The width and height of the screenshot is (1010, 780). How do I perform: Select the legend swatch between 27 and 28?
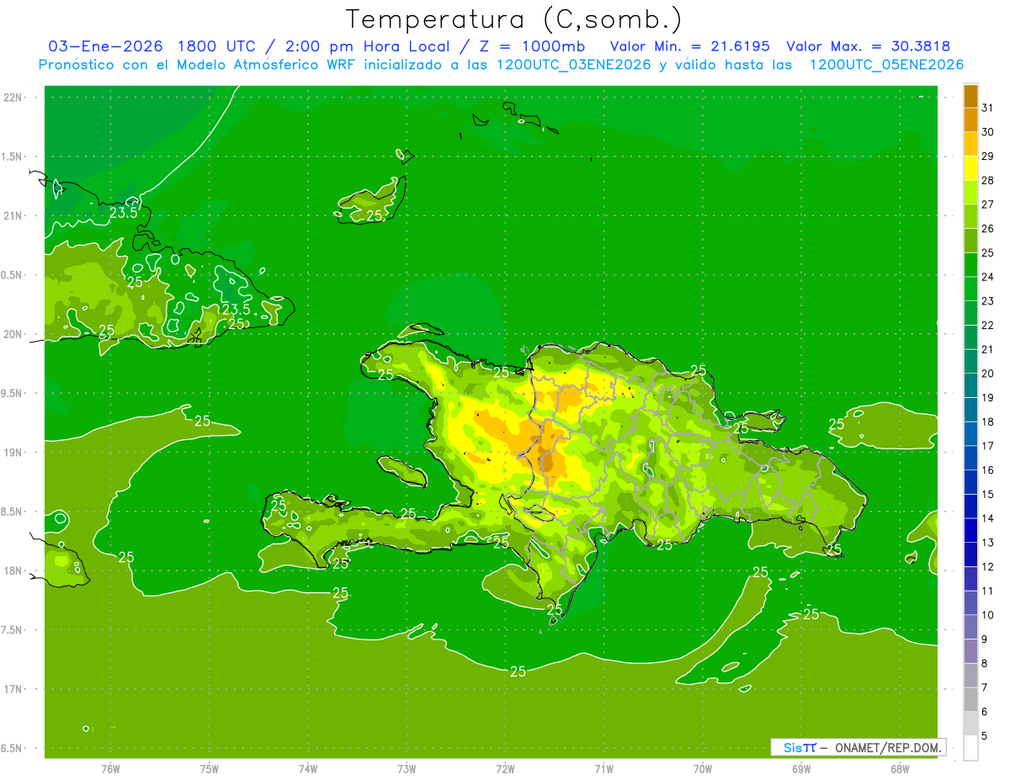[970, 192]
